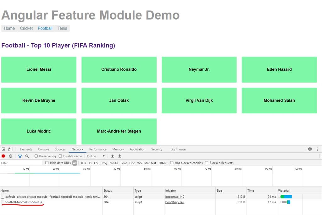Toggle the device toolbar icon
The width and height of the screenshot is (322, 215).
click(10, 149)
